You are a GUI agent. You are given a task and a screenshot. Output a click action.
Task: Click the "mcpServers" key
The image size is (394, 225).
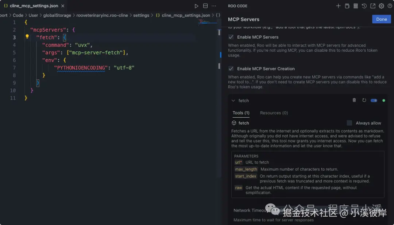pyautogui.click(x=48, y=30)
